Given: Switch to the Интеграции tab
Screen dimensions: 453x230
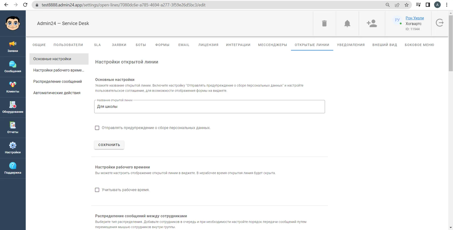Looking at the screenshot, I should 238,45.
